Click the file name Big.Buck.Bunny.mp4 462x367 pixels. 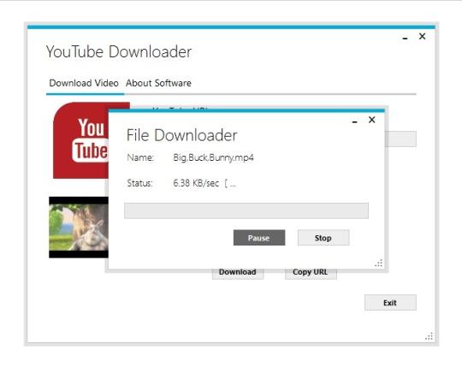(x=213, y=157)
